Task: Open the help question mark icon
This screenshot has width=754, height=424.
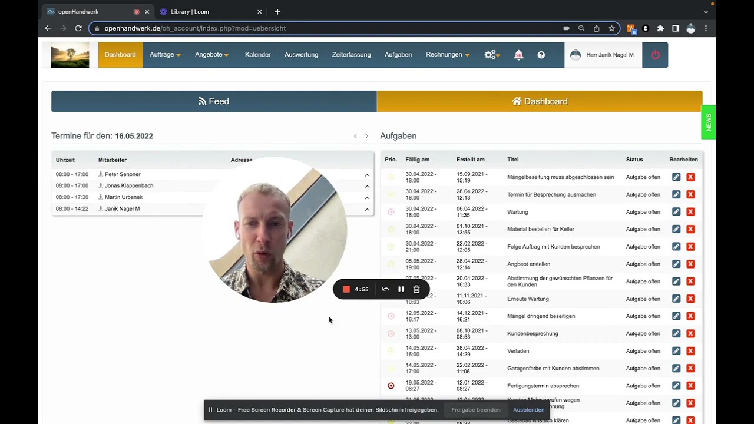Action: 541,55
